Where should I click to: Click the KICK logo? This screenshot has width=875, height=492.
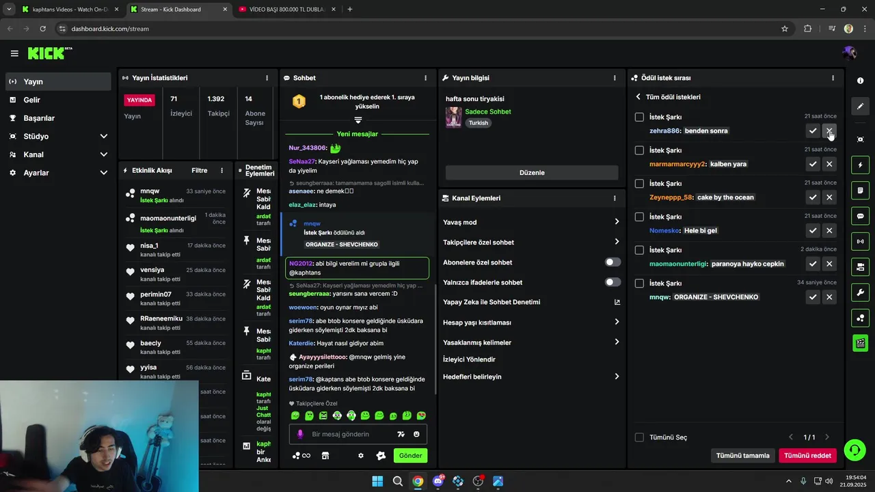pos(50,53)
